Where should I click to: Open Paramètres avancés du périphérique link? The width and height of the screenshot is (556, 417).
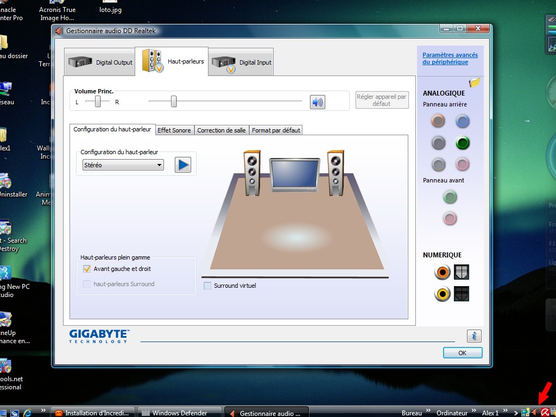[450, 59]
